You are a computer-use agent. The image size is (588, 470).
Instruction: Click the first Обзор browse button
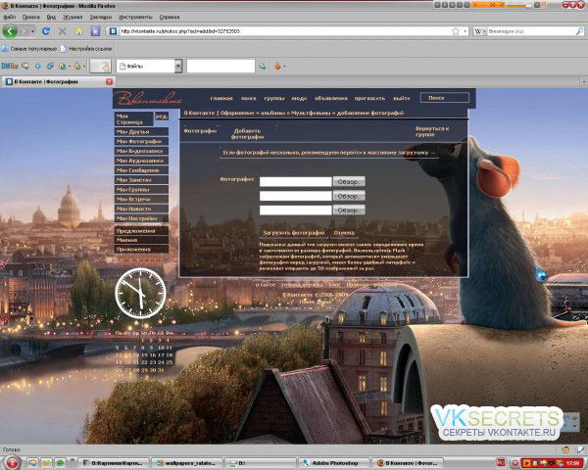(349, 182)
